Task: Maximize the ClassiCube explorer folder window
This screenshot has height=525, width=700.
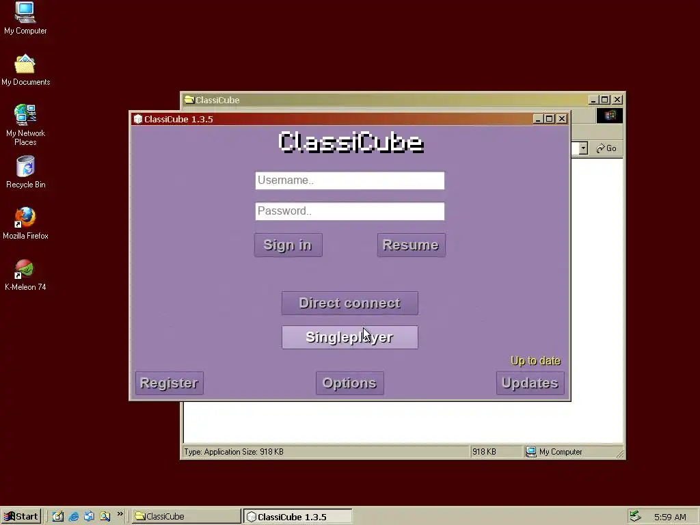Action: point(605,100)
